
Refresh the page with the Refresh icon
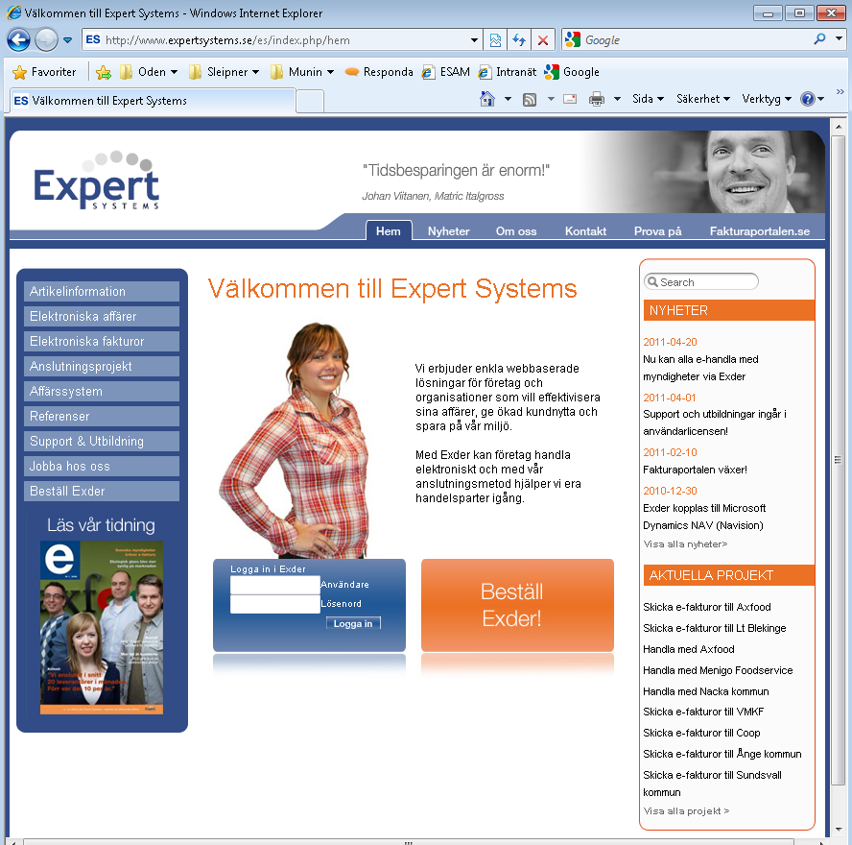tap(519, 39)
